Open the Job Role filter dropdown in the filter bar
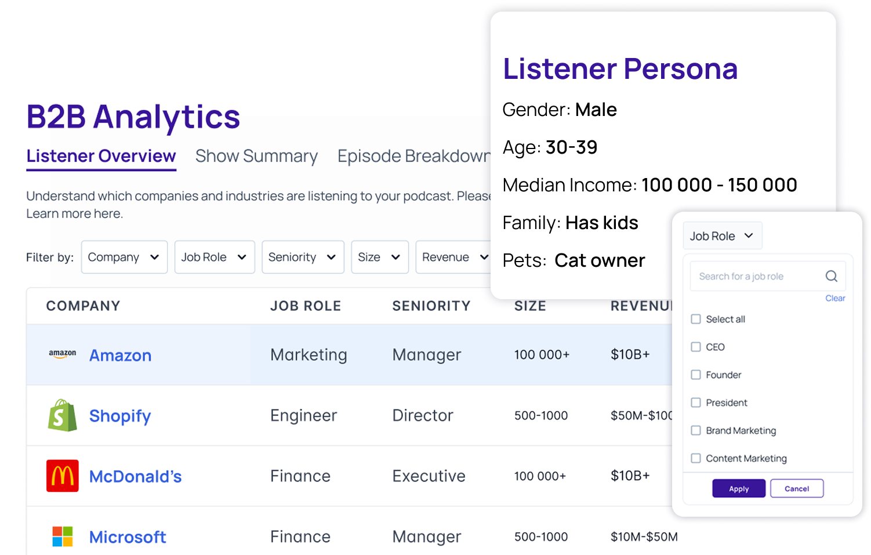Screen dimensions: 871x555 (215, 257)
